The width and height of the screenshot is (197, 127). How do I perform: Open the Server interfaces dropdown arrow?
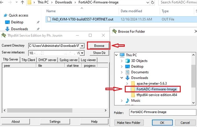click(82, 53)
